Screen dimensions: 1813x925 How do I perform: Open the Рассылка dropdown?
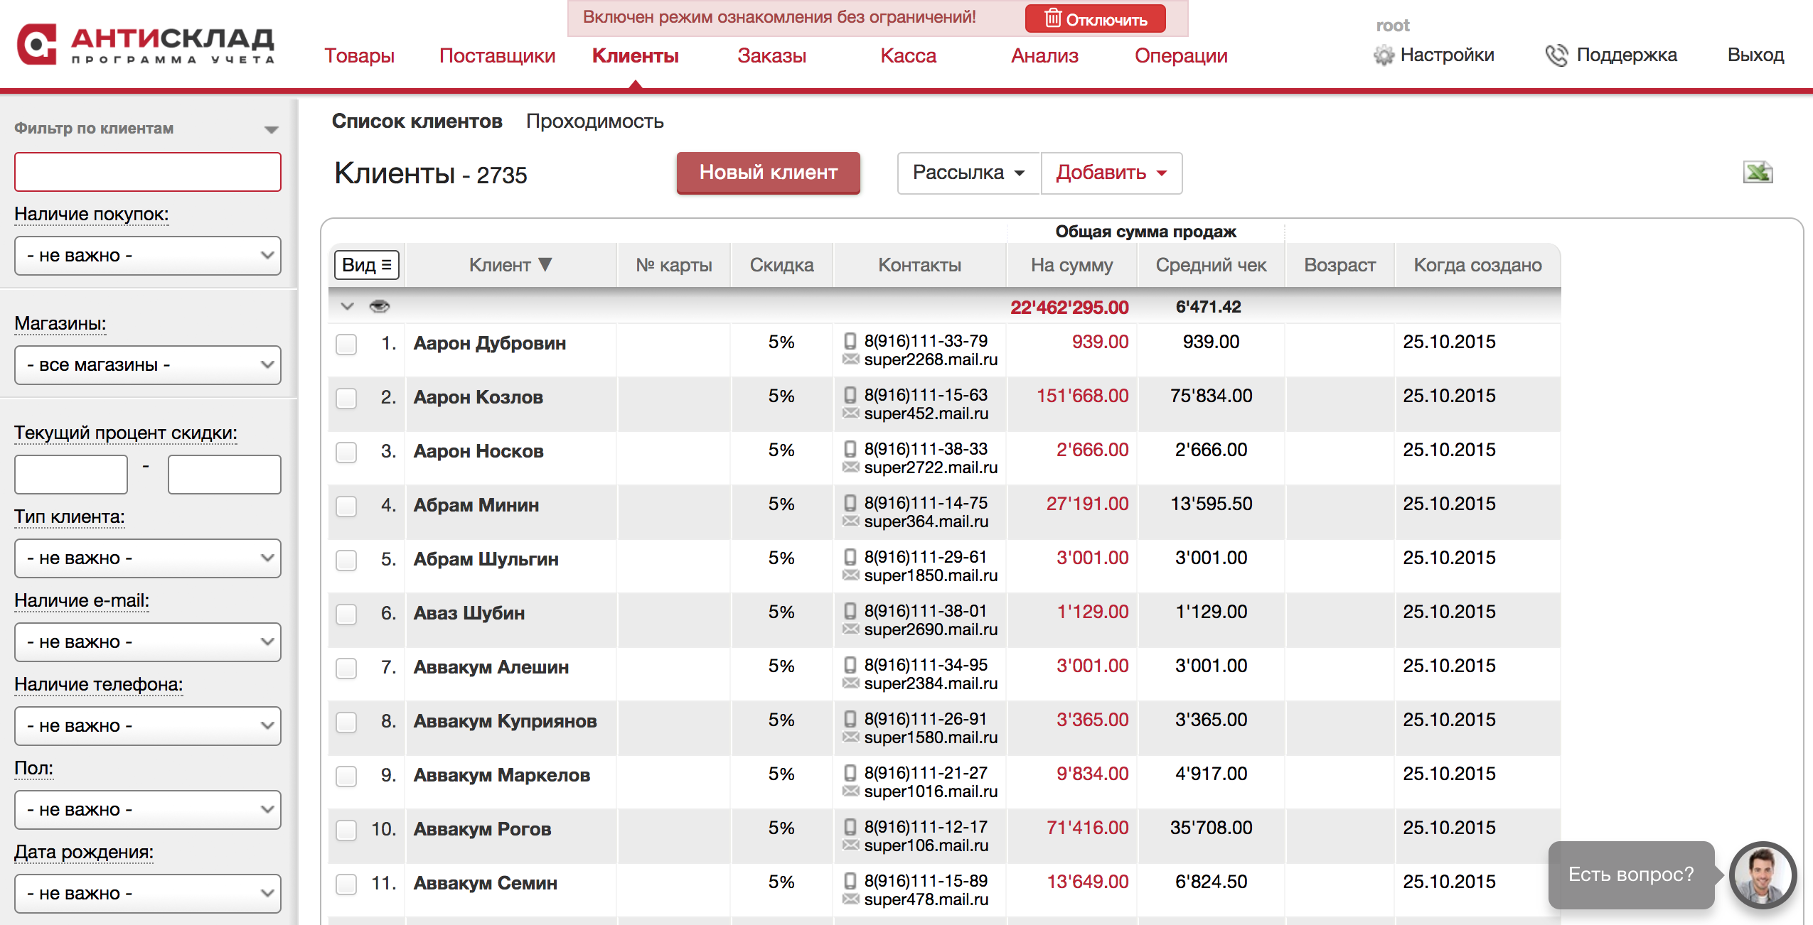coord(968,173)
